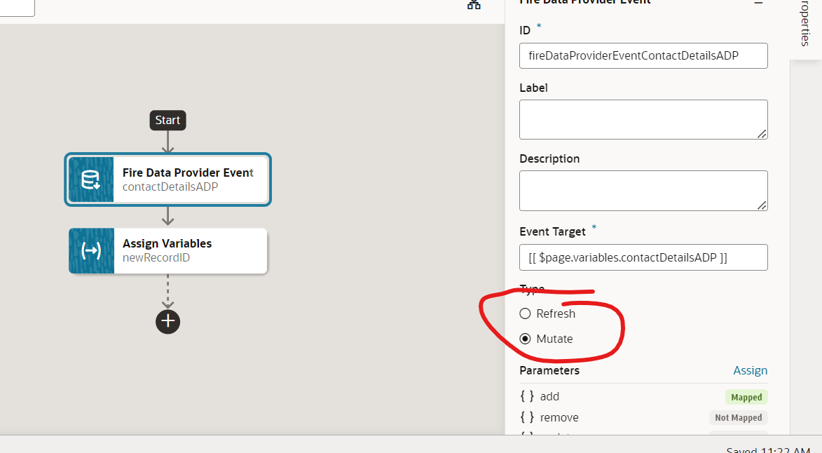
Task: Click the Assign link next to Parameters
Action: [x=751, y=370]
